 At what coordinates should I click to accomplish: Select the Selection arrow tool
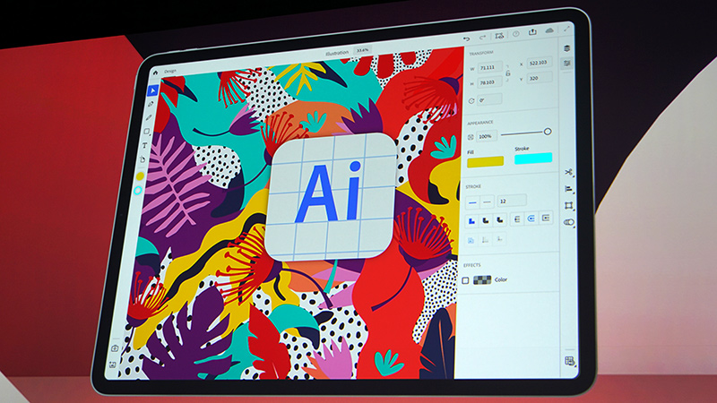pyautogui.click(x=152, y=90)
